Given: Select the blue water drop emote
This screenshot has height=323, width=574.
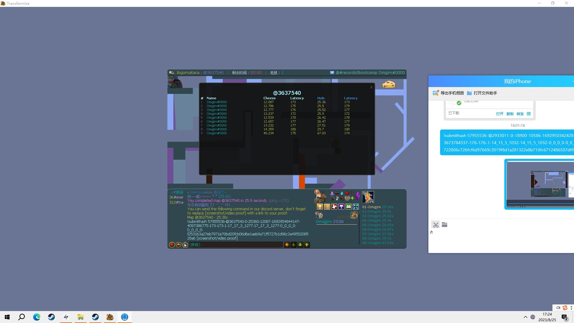Looking at the screenshot, I should click(x=342, y=193).
